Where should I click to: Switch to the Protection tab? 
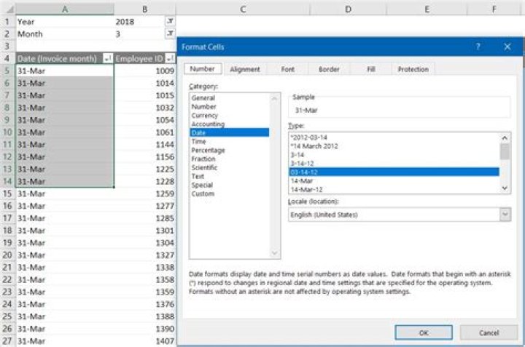(x=413, y=69)
